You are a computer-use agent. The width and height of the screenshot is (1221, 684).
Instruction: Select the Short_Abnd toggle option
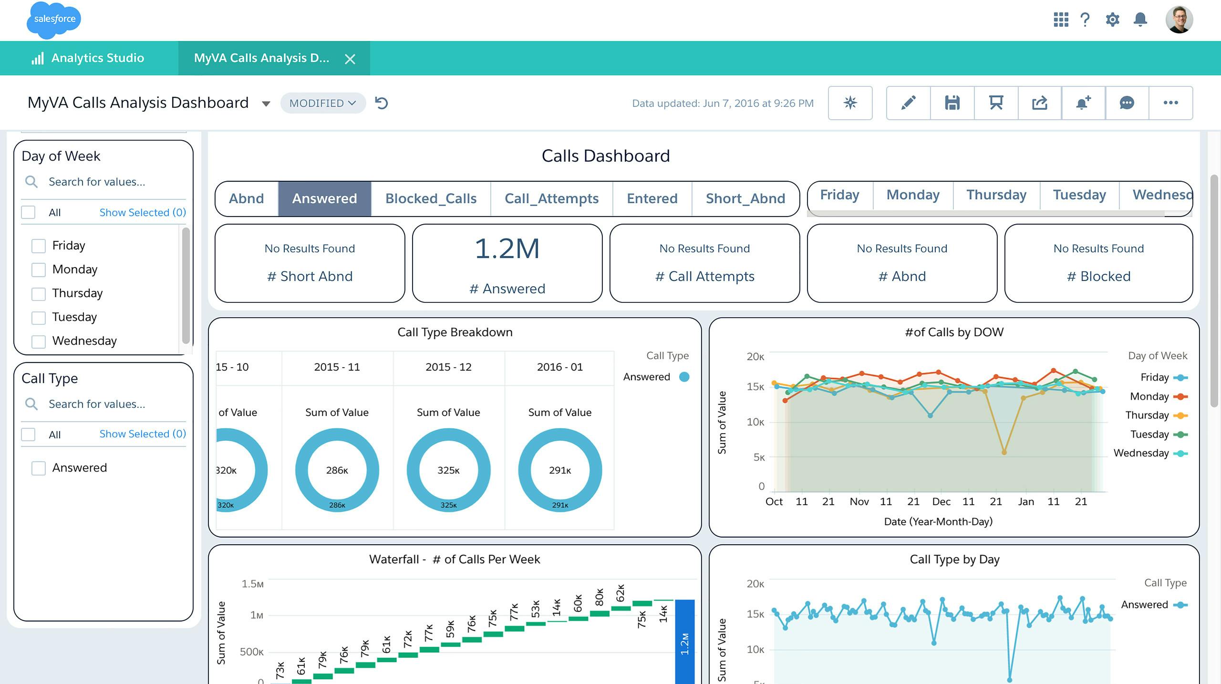click(x=745, y=198)
